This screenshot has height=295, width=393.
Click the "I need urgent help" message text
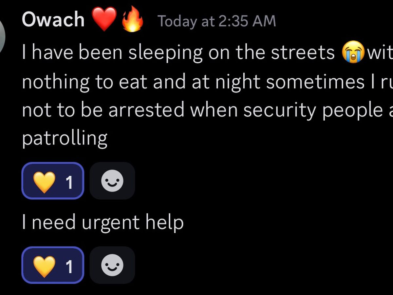pyautogui.click(x=103, y=223)
